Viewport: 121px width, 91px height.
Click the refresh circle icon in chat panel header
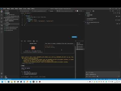click(x=114, y=13)
